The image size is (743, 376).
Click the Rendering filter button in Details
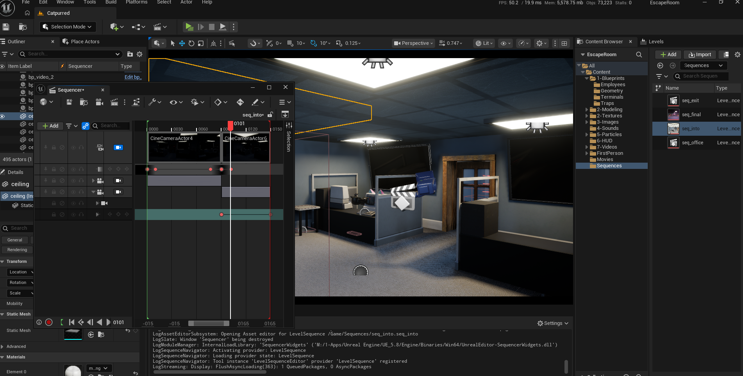click(17, 250)
